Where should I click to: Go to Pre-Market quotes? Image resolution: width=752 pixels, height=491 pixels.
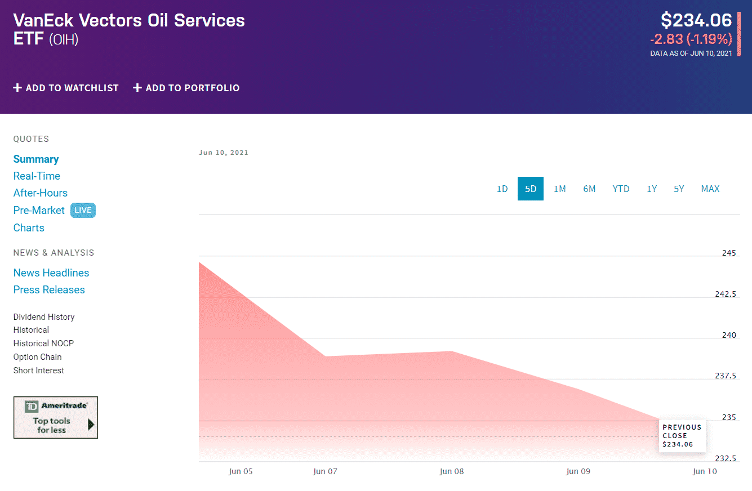click(39, 211)
